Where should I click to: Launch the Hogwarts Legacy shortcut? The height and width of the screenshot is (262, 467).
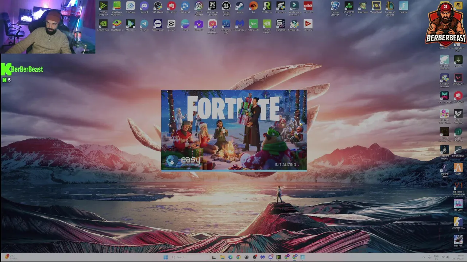444,152
